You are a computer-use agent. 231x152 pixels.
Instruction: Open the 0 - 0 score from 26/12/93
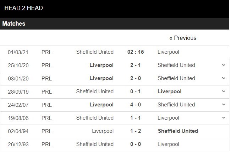(x=136, y=144)
